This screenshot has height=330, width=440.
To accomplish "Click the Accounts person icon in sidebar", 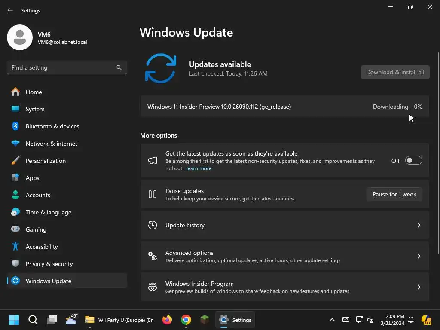I will 15,195.
